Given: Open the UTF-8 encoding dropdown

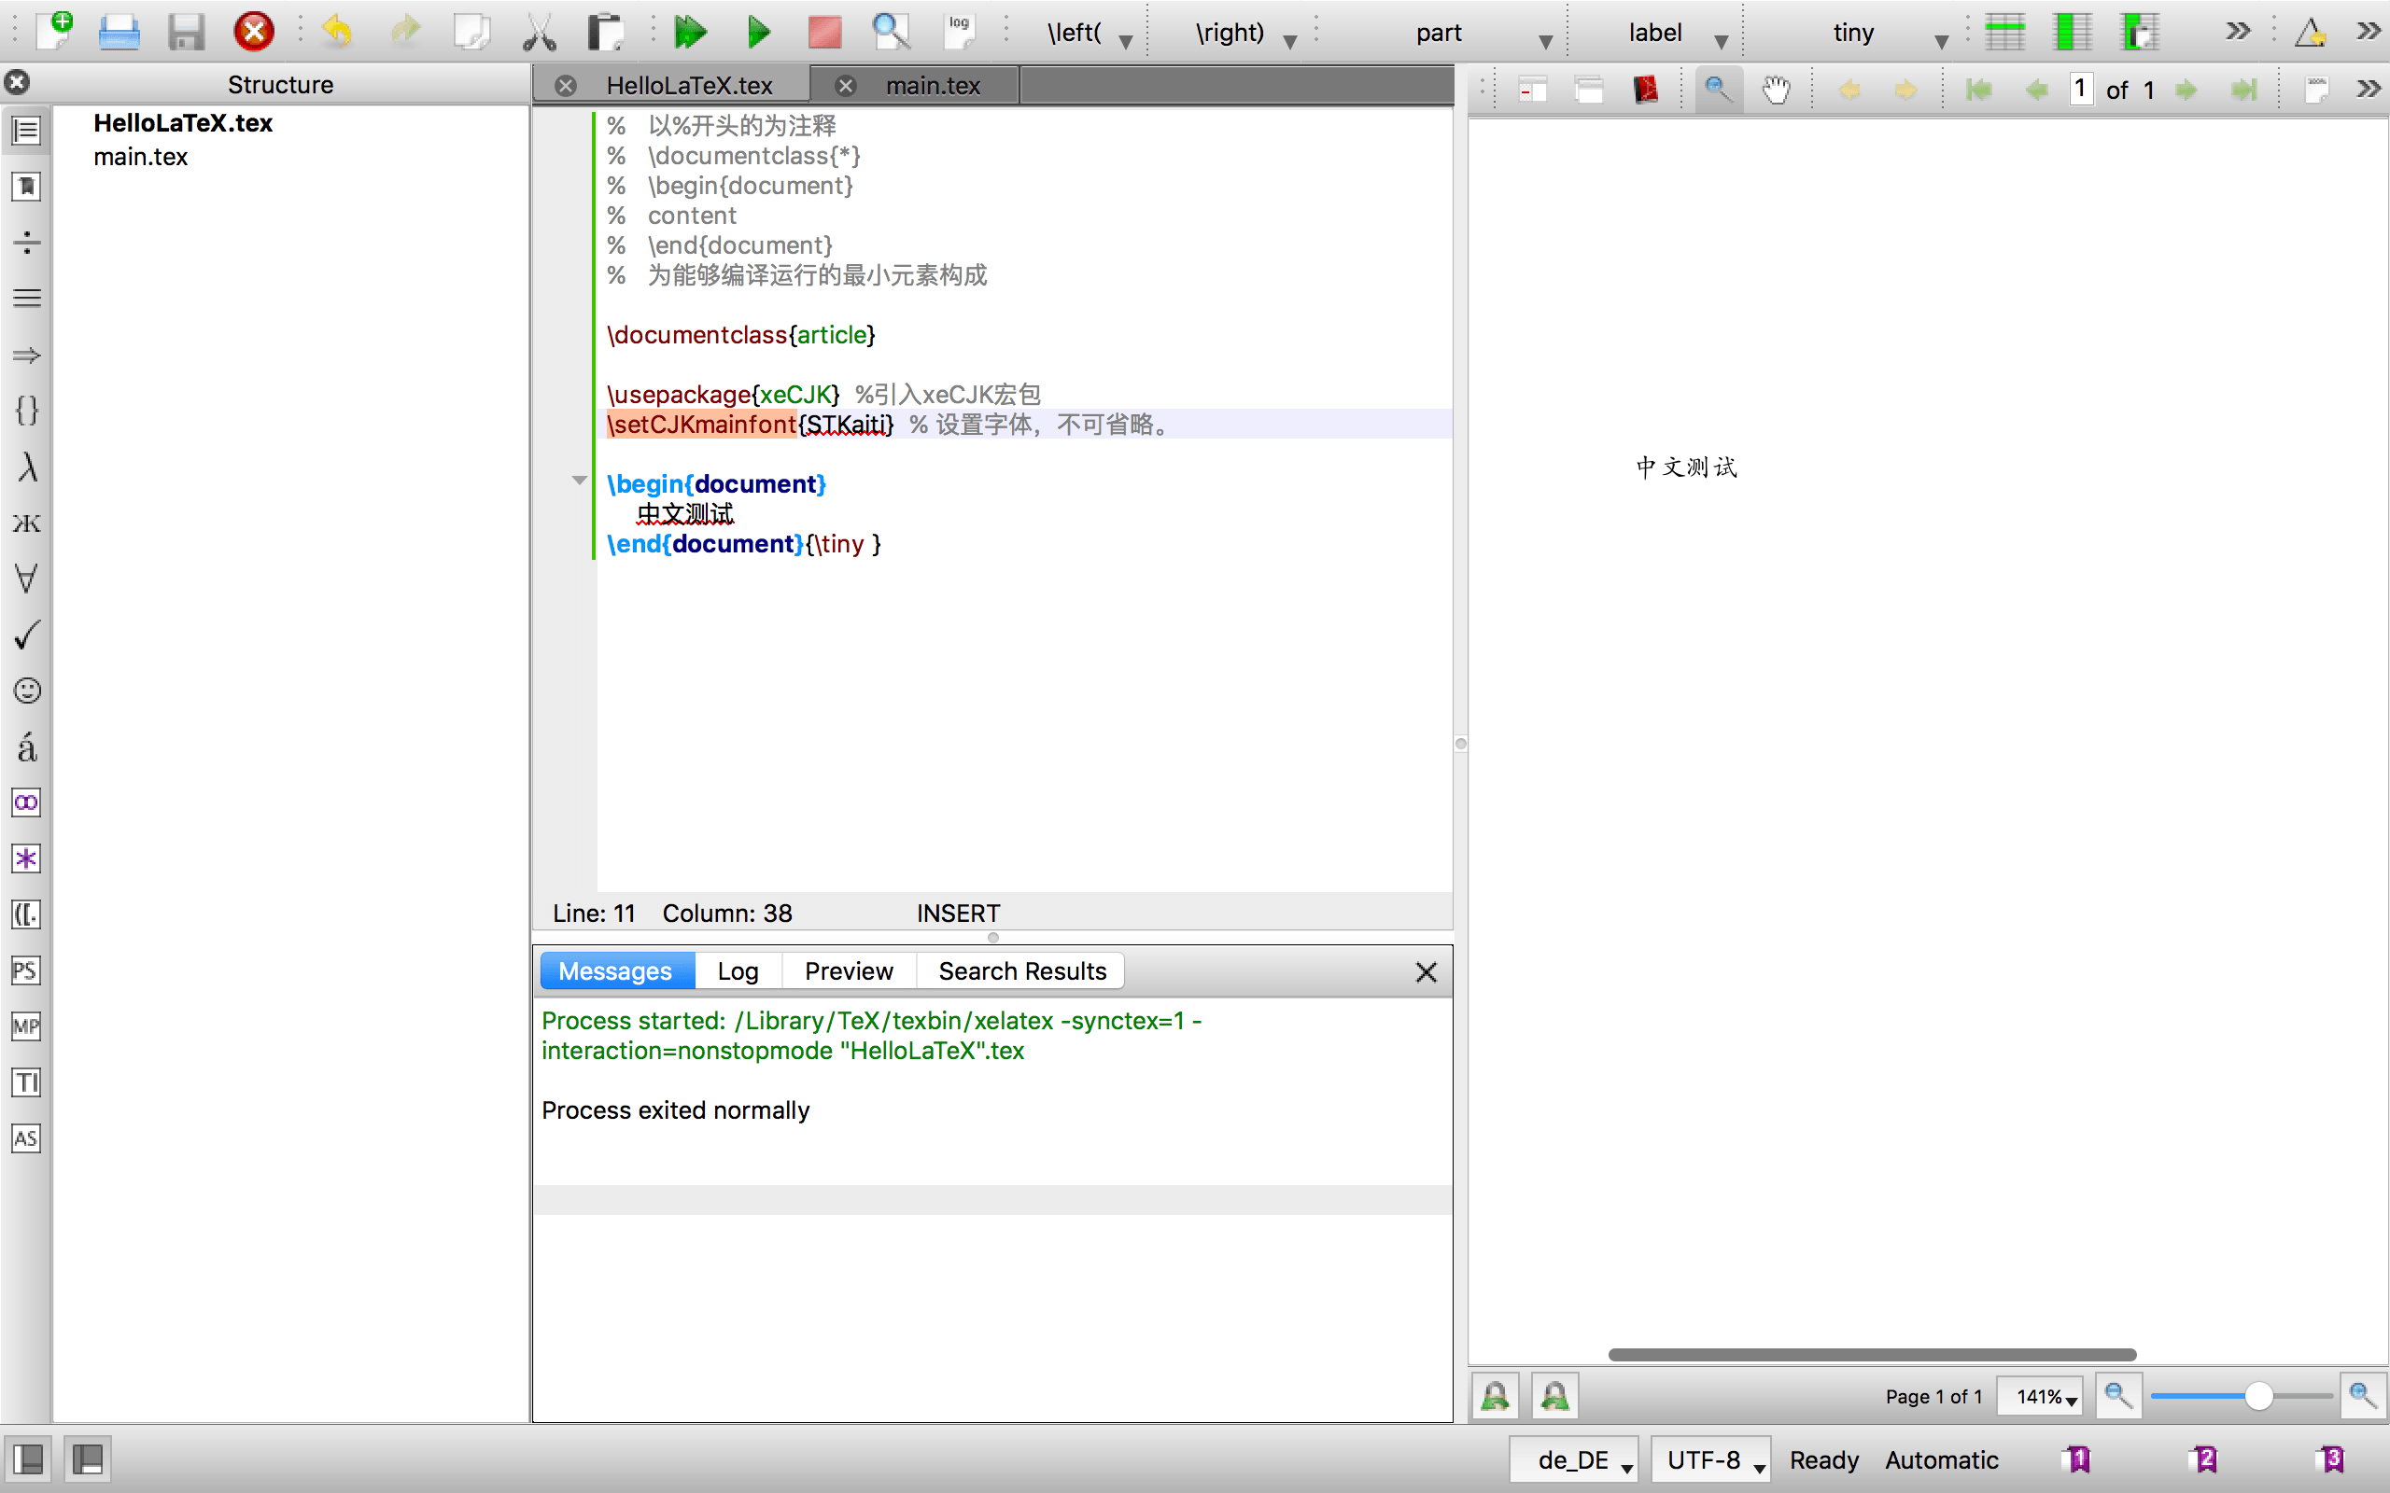Looking at the screenshot, I should (1710, 1460).
